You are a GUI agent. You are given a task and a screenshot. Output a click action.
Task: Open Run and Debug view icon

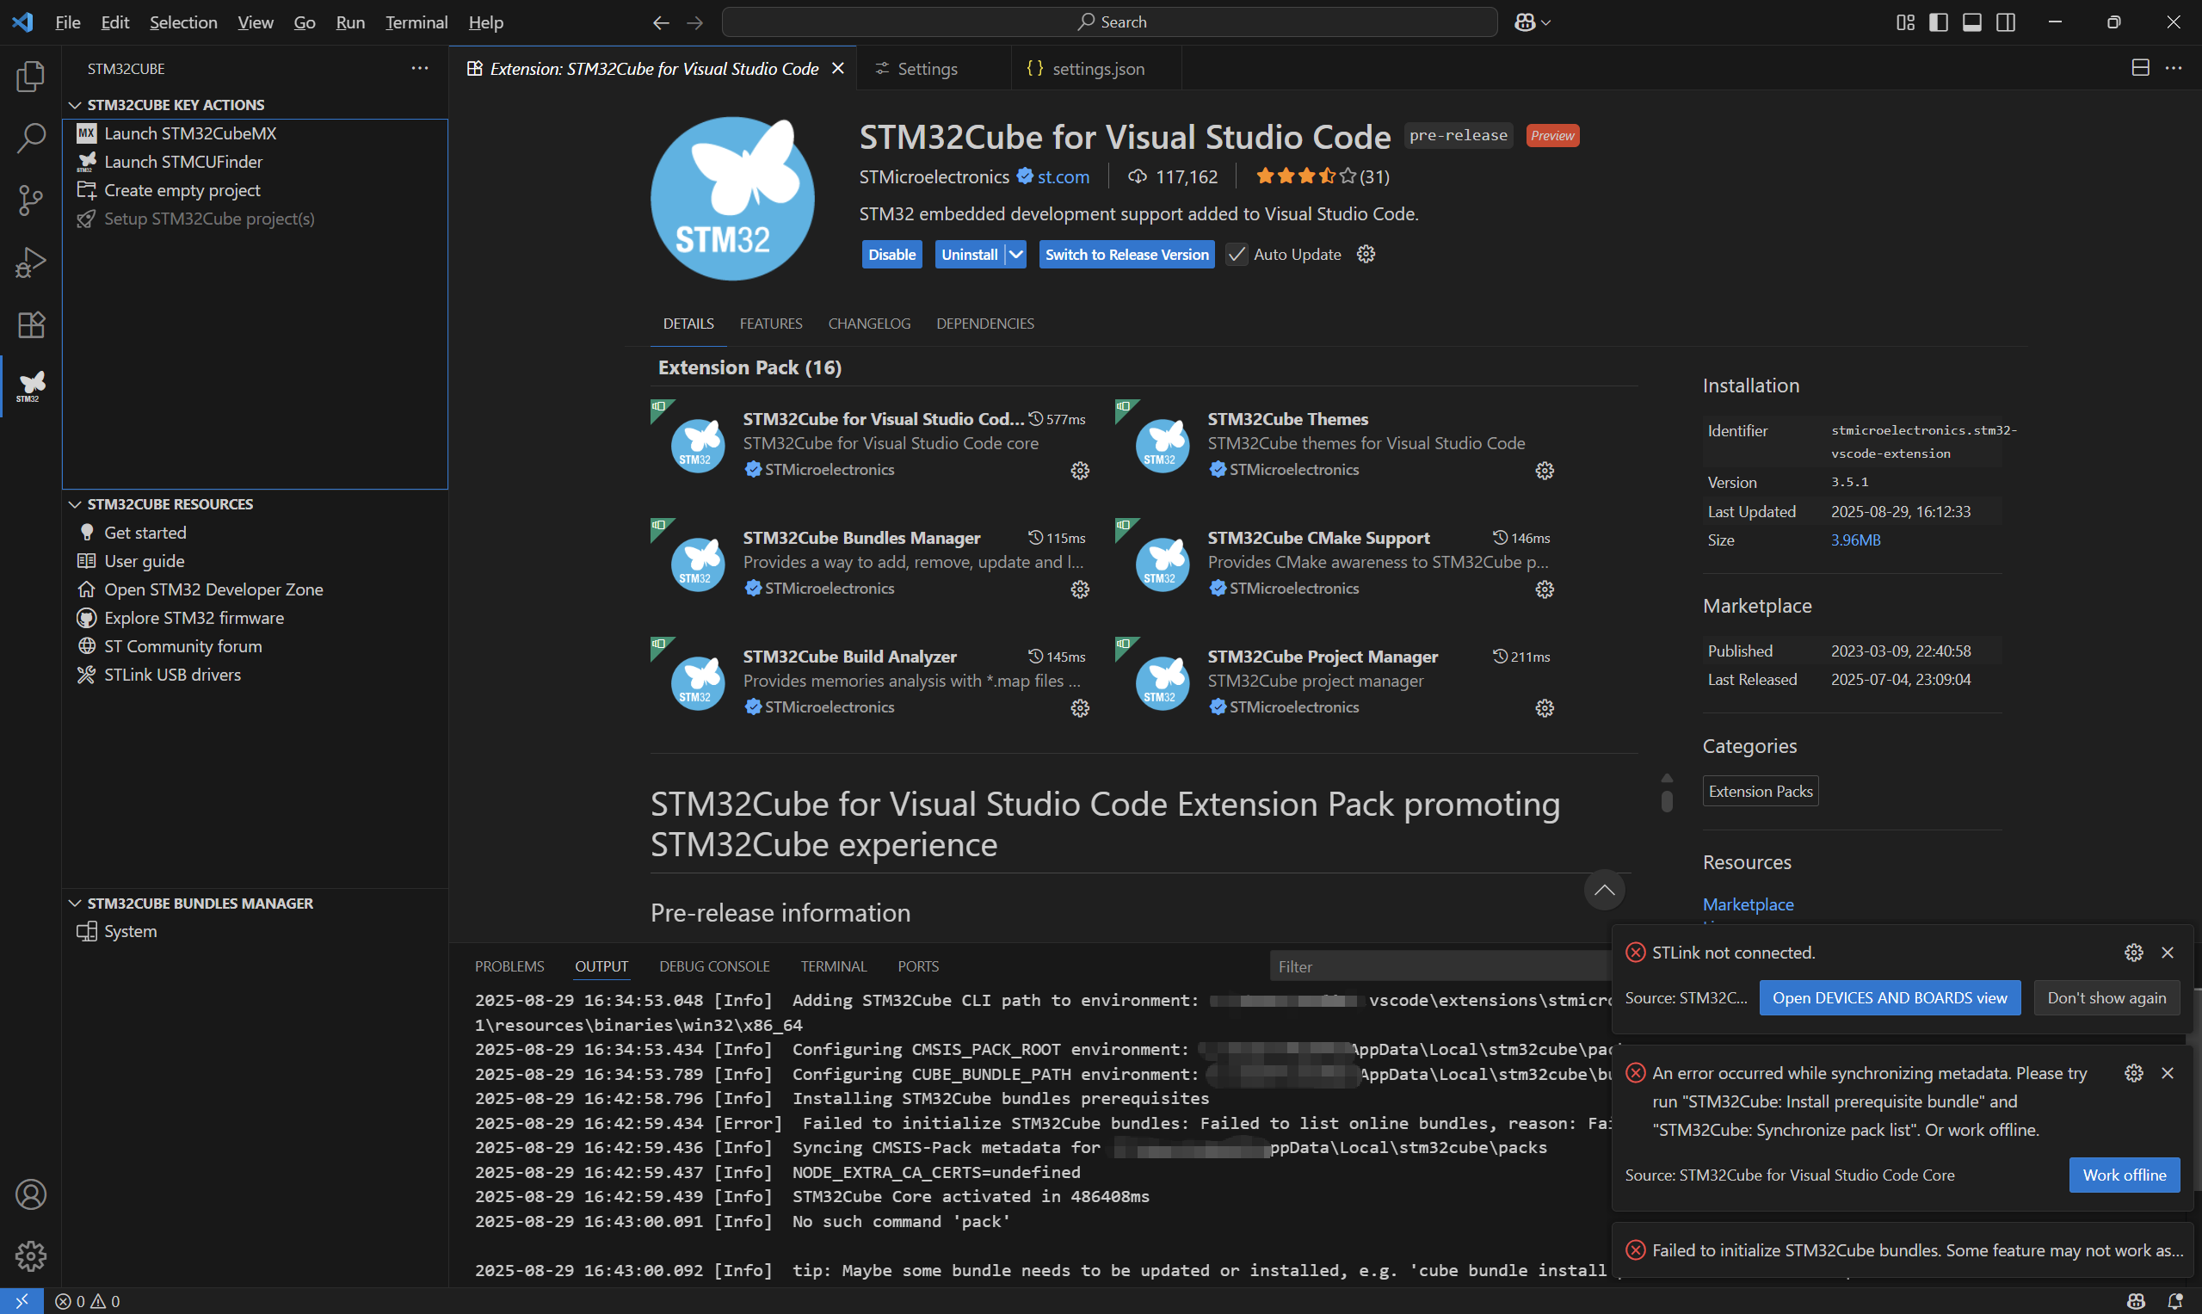(31, 262)
